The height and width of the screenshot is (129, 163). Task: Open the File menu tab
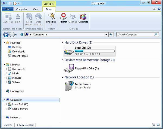7,9
